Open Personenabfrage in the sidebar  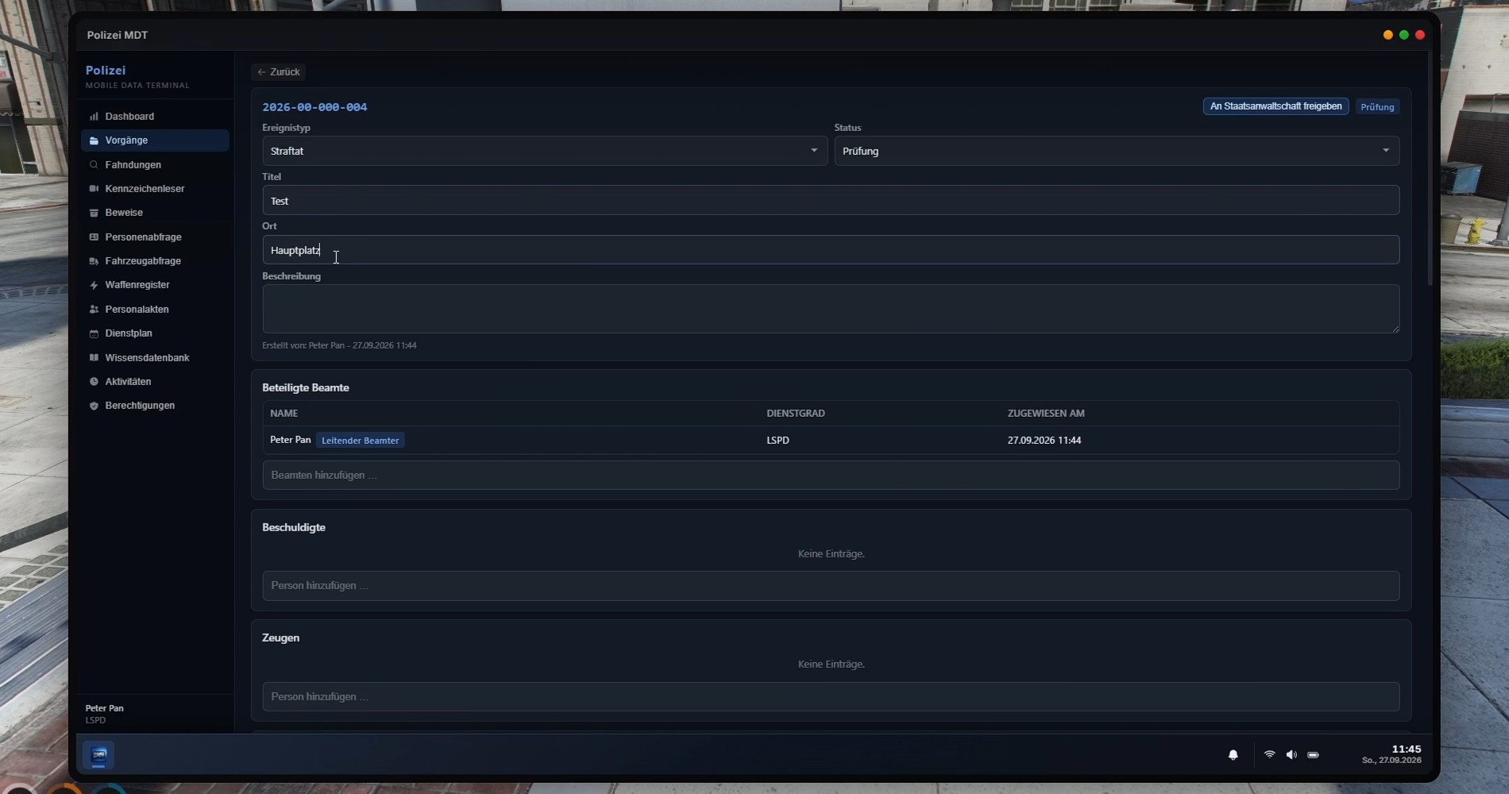pyautogui.click(x=155, y=237)
